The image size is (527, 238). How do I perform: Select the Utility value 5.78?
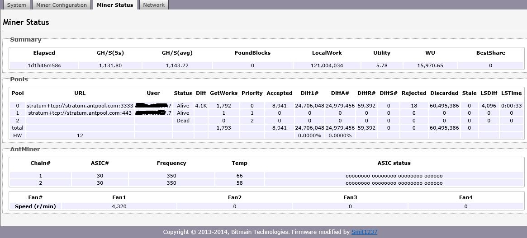click(382, 65)
